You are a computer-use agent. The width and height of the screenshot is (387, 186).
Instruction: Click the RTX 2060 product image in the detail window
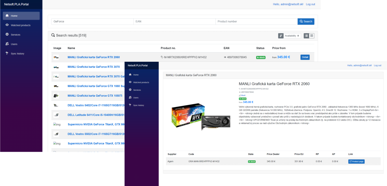[x=201, y=116]
